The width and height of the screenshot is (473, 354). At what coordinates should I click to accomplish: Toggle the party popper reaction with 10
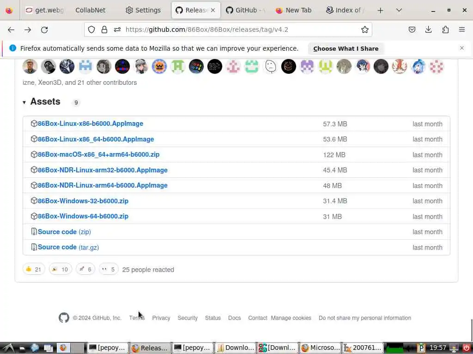[61, 269]
